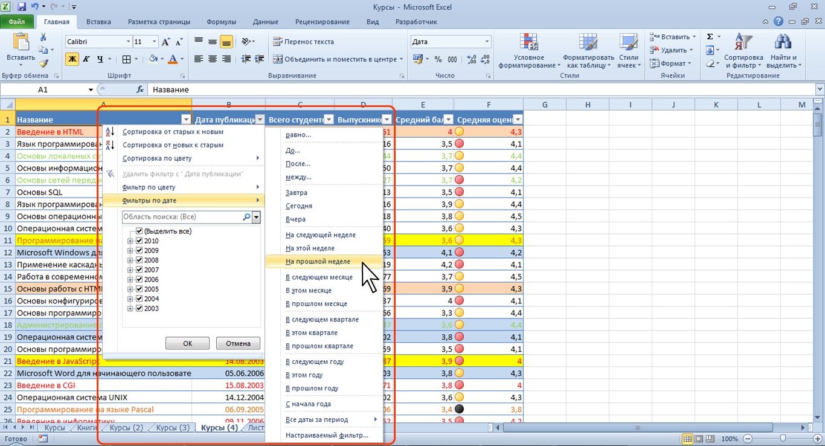This screenshot has width=825, height=446.
Task: Open Условное форматирование button
Action: click(x=528, y=51)
